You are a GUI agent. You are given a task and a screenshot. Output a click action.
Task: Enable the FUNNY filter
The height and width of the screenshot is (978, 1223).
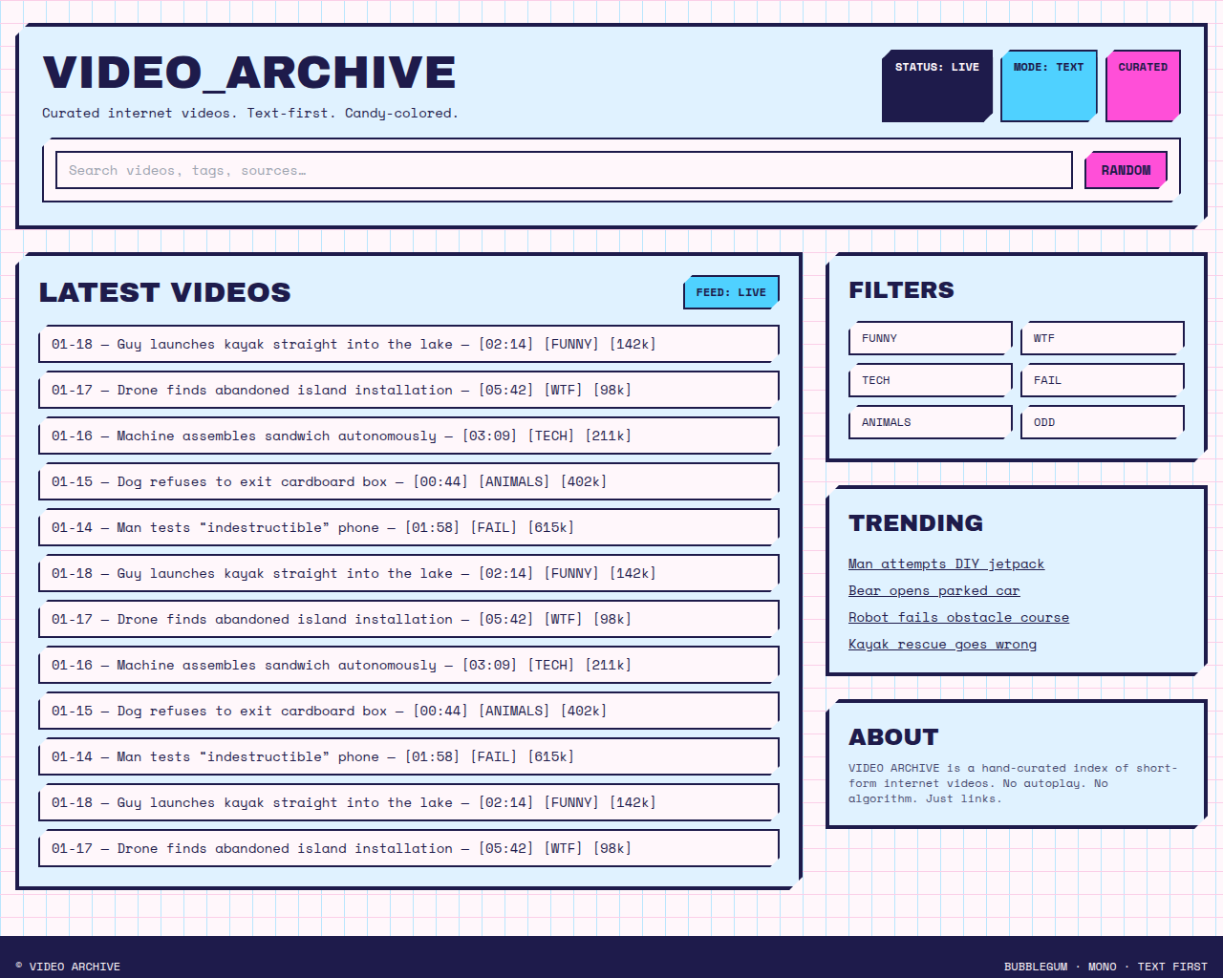tap(929, 337)
